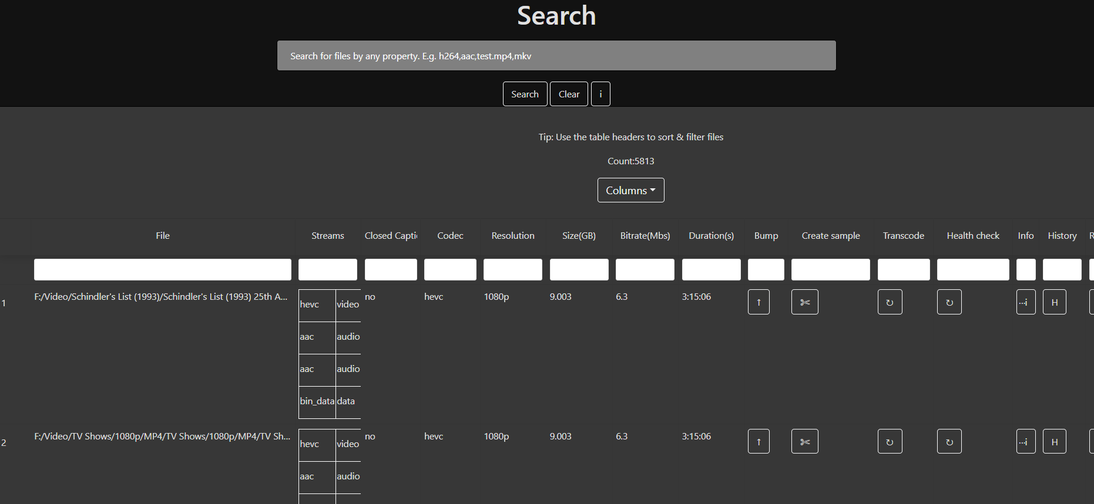
Task: Click the Health check column header
Action: coord(973,235)
